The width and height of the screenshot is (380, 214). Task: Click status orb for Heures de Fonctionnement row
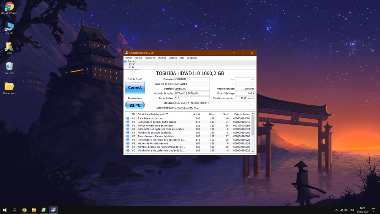coord(128,143)
